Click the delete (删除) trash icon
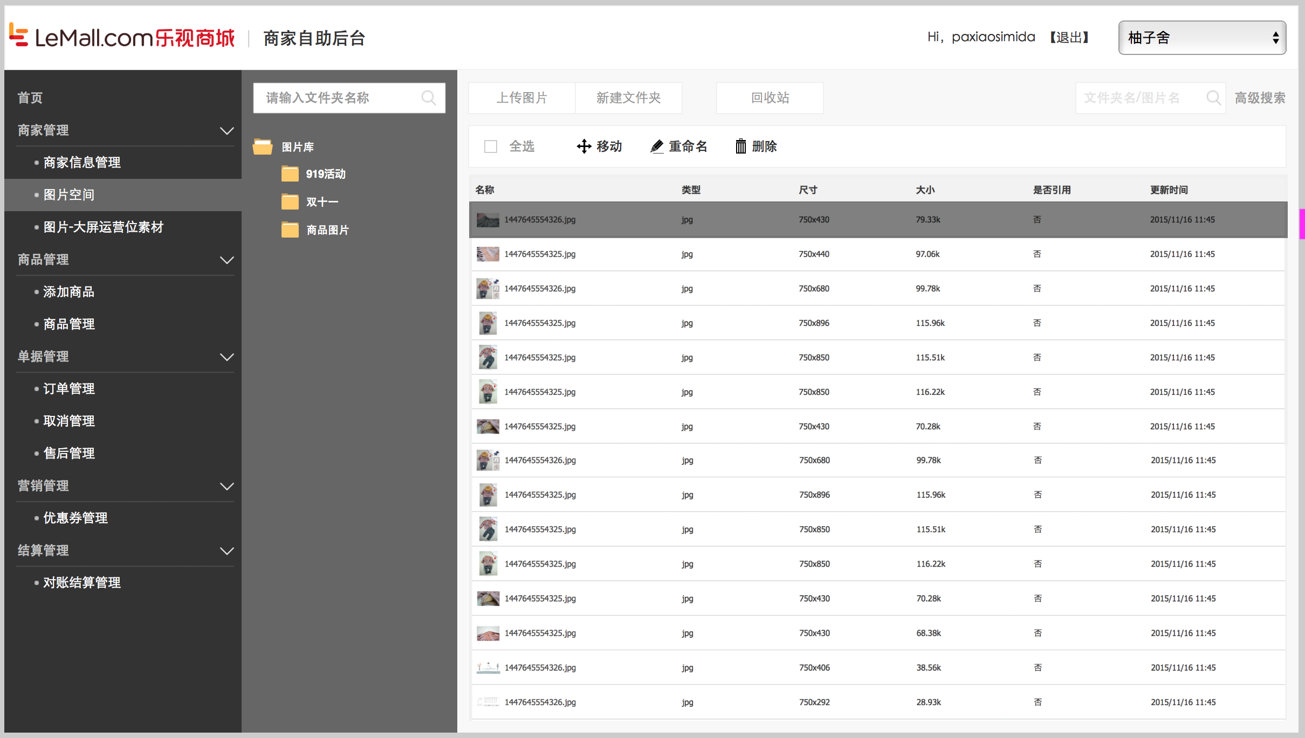The image size is (1305, 738). (741, 147)
